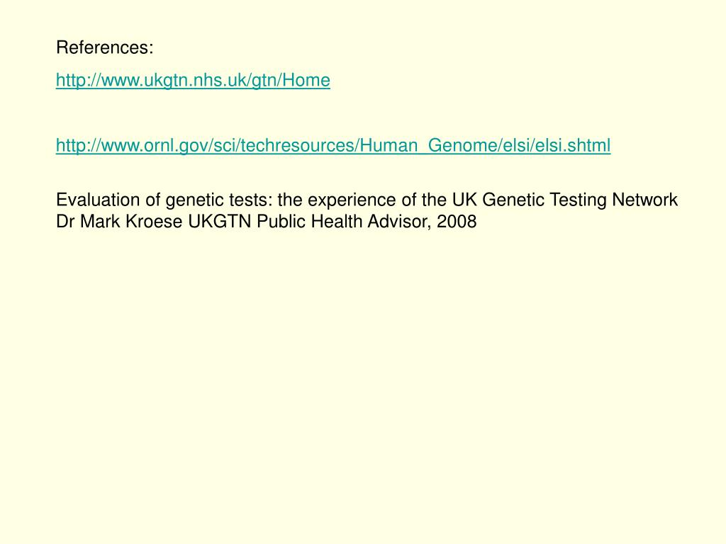The width and height of the screenshot is (726, 544).
Task: Open the ukgtn.nhs.uk Home link
Action: (x=193, y=80)
